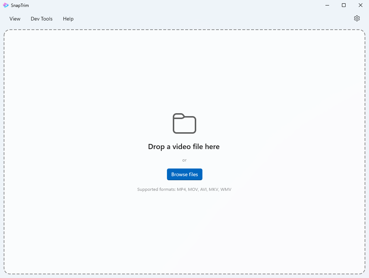The width and height of the screenshot is (369, 278).
Task: Select the gear icon to adjust preferences
Action: pyautogui.click(x=357, y=18)
